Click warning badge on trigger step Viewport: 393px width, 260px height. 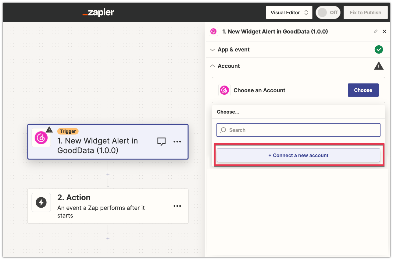[49, 129]
